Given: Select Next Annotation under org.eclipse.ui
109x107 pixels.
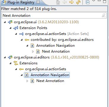Looking at the screenshot, I should [56, 51].
